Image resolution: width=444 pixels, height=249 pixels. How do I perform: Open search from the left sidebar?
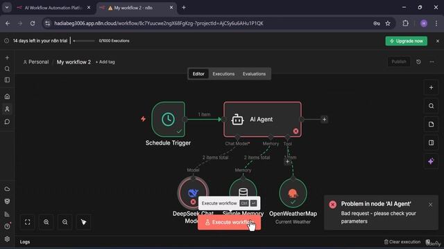7,69
